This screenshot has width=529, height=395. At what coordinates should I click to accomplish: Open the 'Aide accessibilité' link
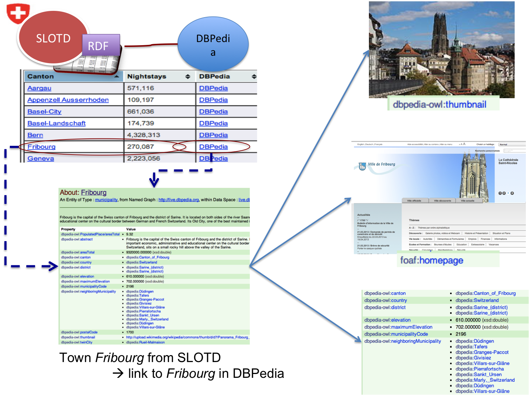click(x=415, y=144)
